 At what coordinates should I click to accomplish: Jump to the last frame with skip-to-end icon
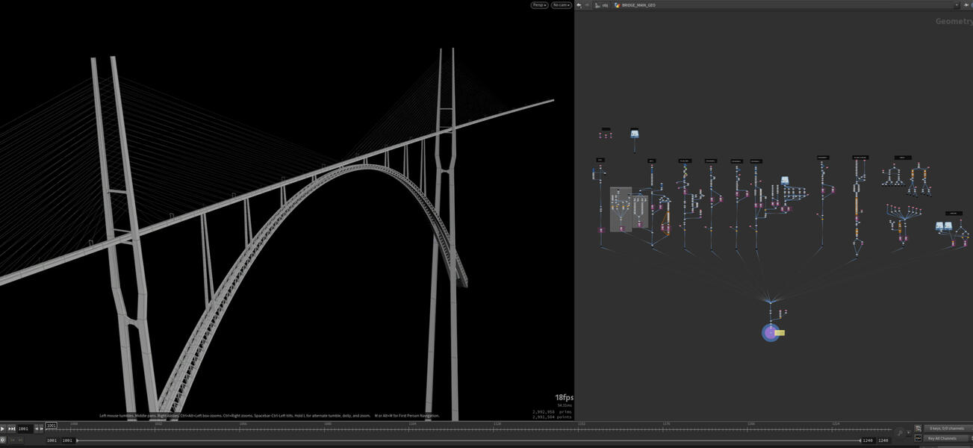pyautogui.click(x=12, y=428)
